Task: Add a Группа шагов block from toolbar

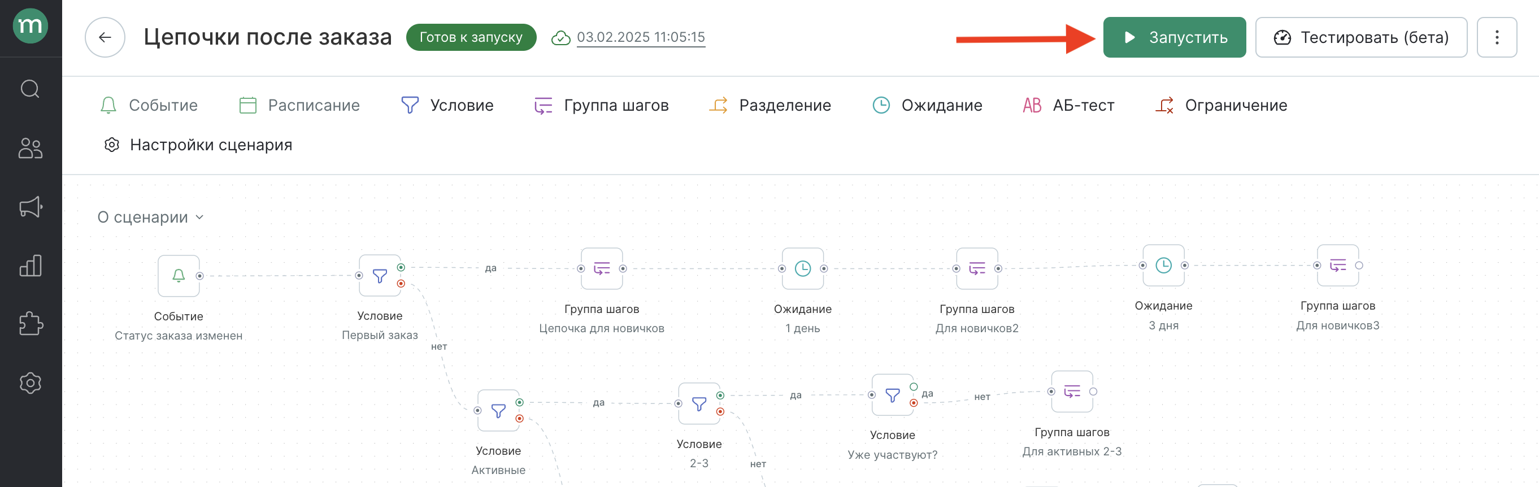Action: tap(601, 105)
